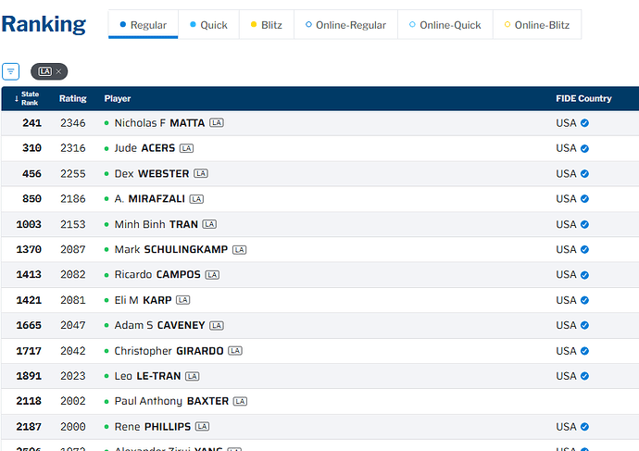Select state rank 1003 cell

click(x=29, y=224)
